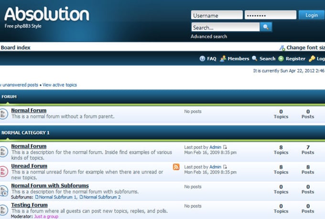Image resolution: width=325 pixels, height=219 pixels.
Task: Click the Absolution site logo
Action: (x=47, y=14)
